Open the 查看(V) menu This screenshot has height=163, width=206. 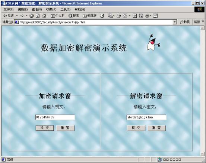(x=37, y=9)
